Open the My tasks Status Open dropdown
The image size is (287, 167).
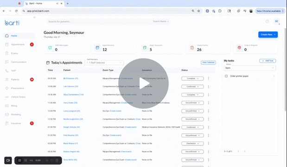pyautogui.click(x=249, y=68)
